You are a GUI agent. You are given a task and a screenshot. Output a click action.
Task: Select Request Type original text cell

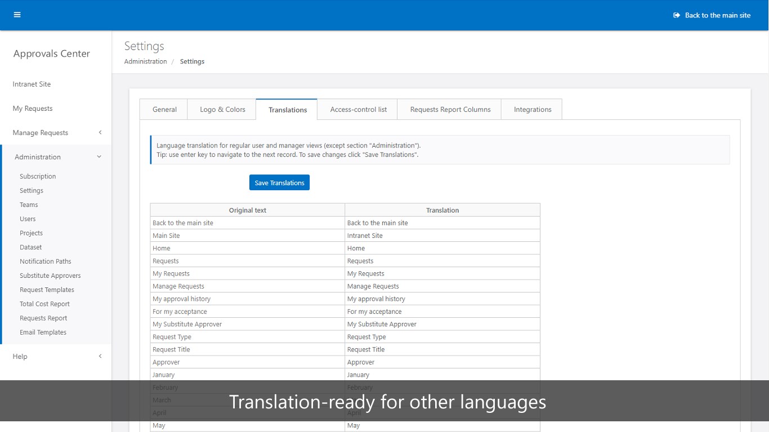[x=248, y=337]
